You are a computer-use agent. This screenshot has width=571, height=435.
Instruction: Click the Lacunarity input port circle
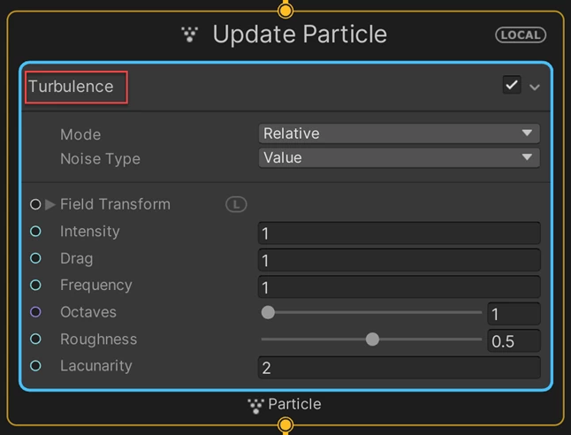point(35,366)
